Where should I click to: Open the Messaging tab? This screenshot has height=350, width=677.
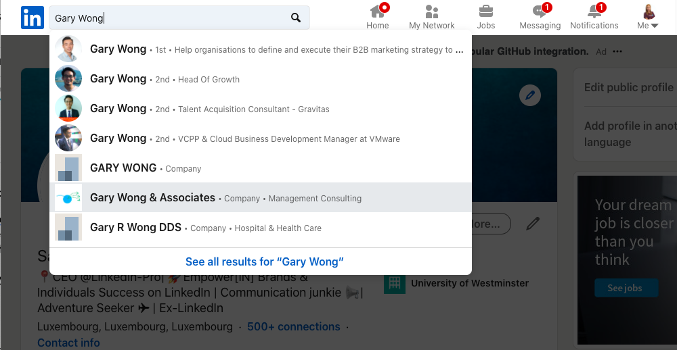coord(540,18)
